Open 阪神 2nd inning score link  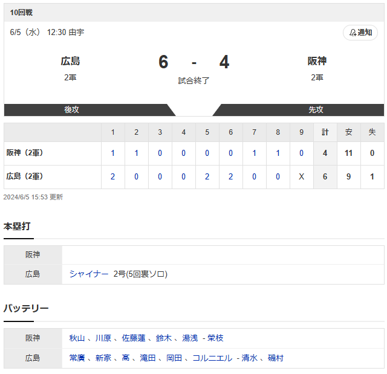pyautogui.click(x=136, y=153)
